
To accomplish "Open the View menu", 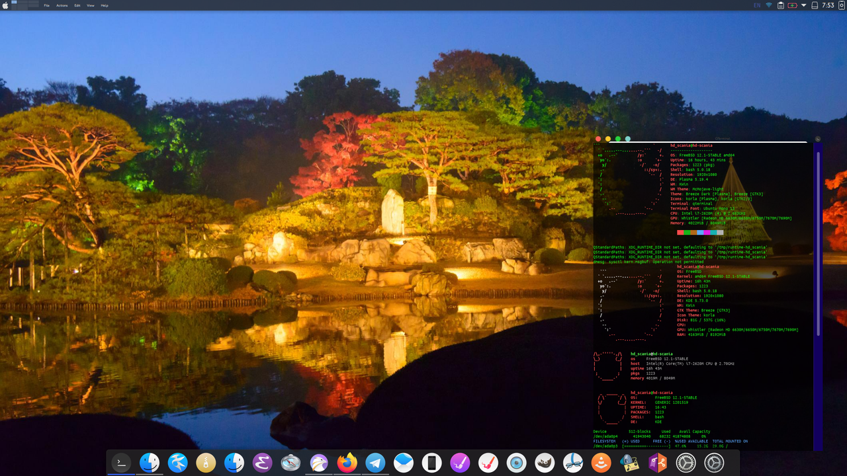I will [91, 5].
